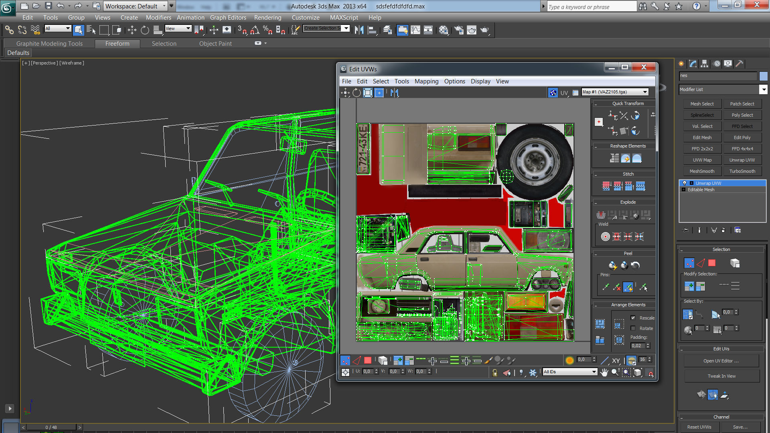The image size is (770, 433).
Task: Toggle Show Map button in Edit UVWs
Action: pyautogui.click(x=553, y=93)
